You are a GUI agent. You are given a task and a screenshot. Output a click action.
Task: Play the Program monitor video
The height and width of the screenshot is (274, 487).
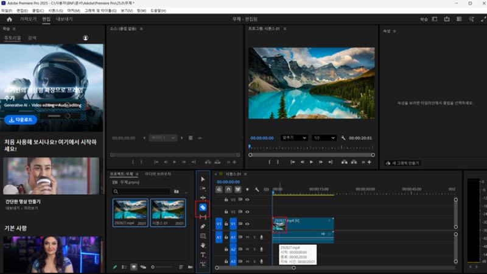tap(311, 162)
